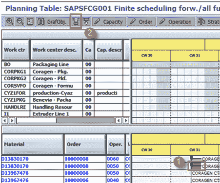
Task: Click the Capacity change button
Action: coord(109,22)
